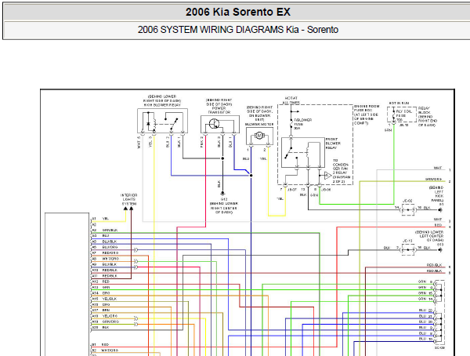470x356 pixels.
Task: Click the blower motor terminal 1 BLU label
Action: [246, 158]
